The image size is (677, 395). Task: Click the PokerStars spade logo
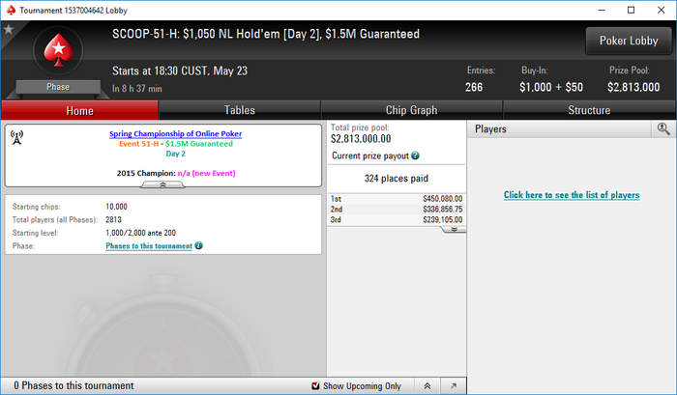pos(58,50)
